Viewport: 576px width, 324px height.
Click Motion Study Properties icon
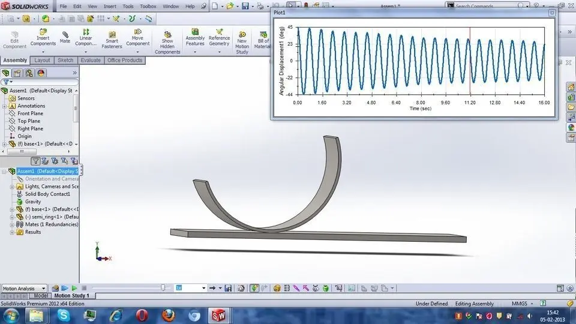[352, 289]
